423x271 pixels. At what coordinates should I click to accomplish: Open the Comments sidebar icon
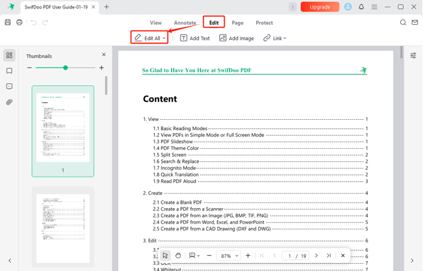click(x=10, y=87)
